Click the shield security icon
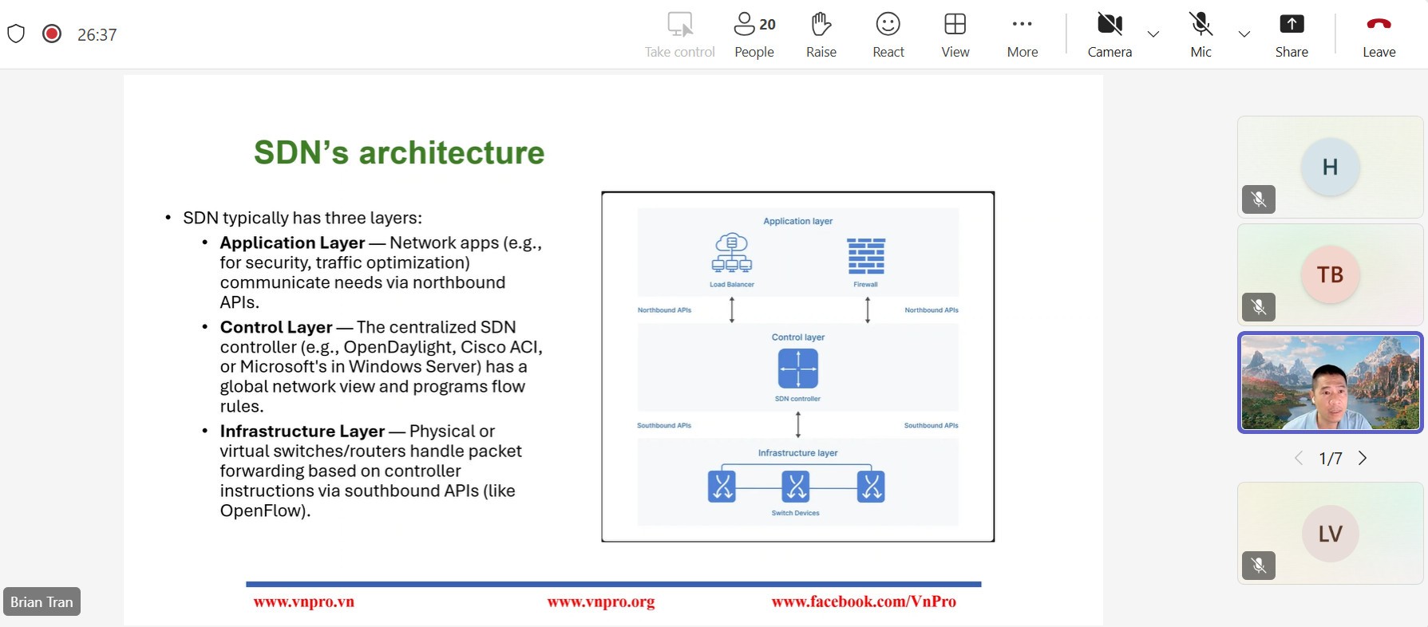1428x627 pixels. [16, 34]
